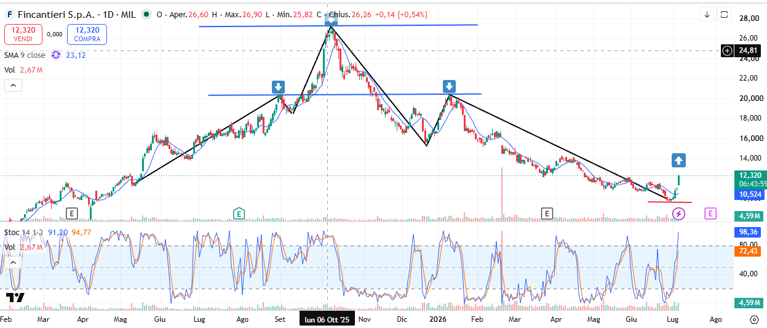The height and width of the screenshot is (328, 767).
Task: Click the COMPRA buy button
Action: (87, 34)
